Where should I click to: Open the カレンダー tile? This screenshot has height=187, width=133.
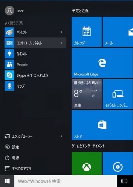coord(87,32)
